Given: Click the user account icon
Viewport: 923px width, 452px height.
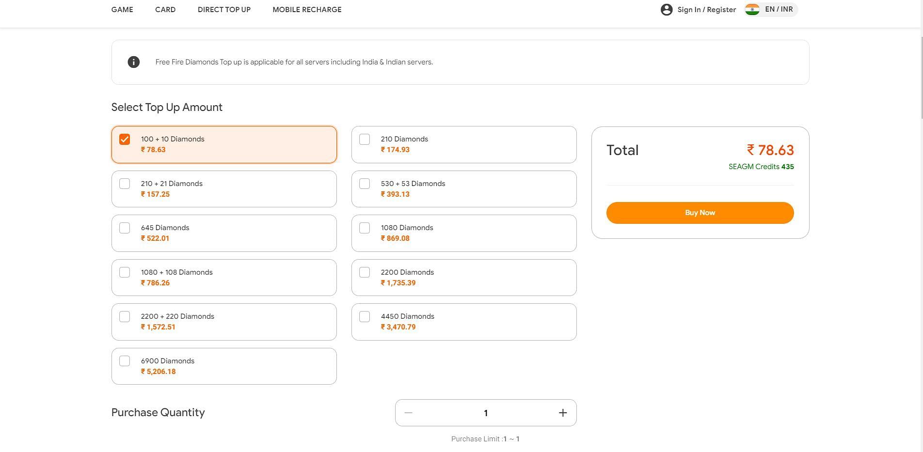Looking at the screenshot, I should pos(667,10).
